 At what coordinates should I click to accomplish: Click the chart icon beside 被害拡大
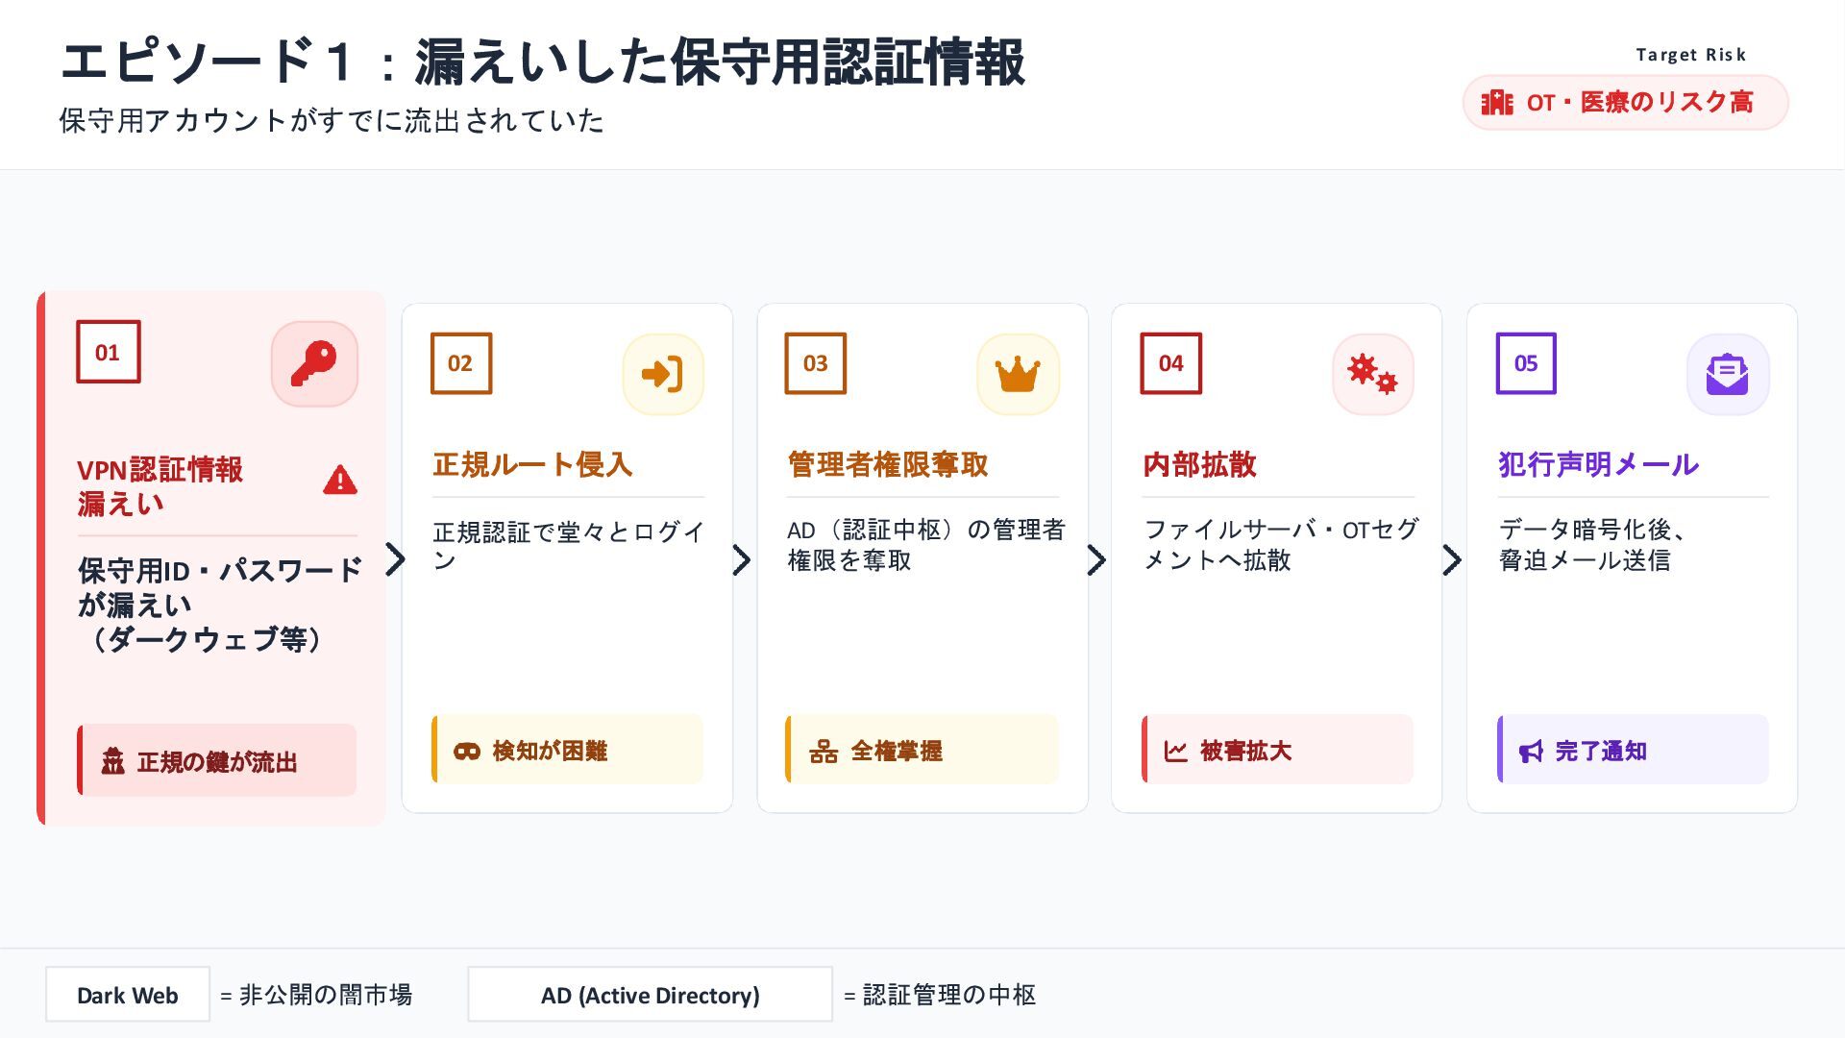1176,751
